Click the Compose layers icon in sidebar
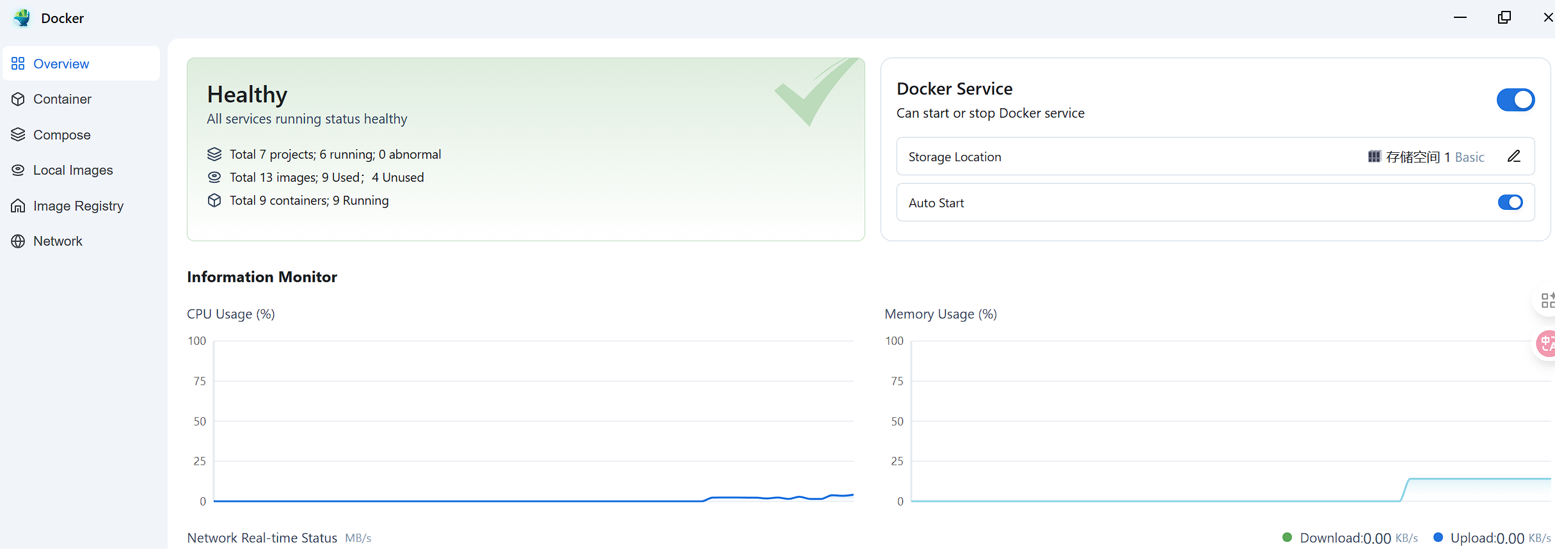 point(18,134)
